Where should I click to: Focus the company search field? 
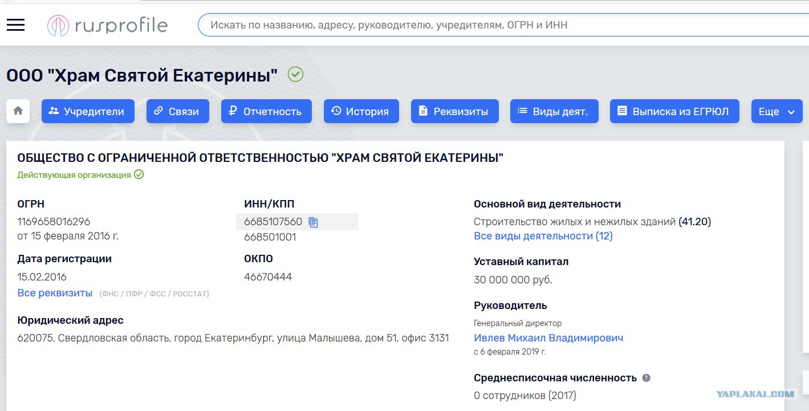pyautogui.click(x=503, y=25)
